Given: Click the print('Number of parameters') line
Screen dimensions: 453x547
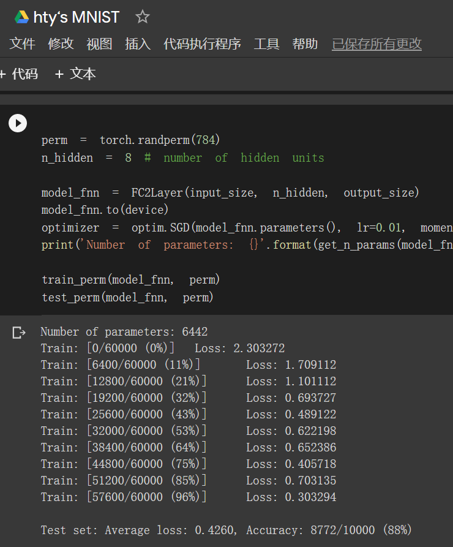Looking at the screenshot, I should [x=247, y=245].
